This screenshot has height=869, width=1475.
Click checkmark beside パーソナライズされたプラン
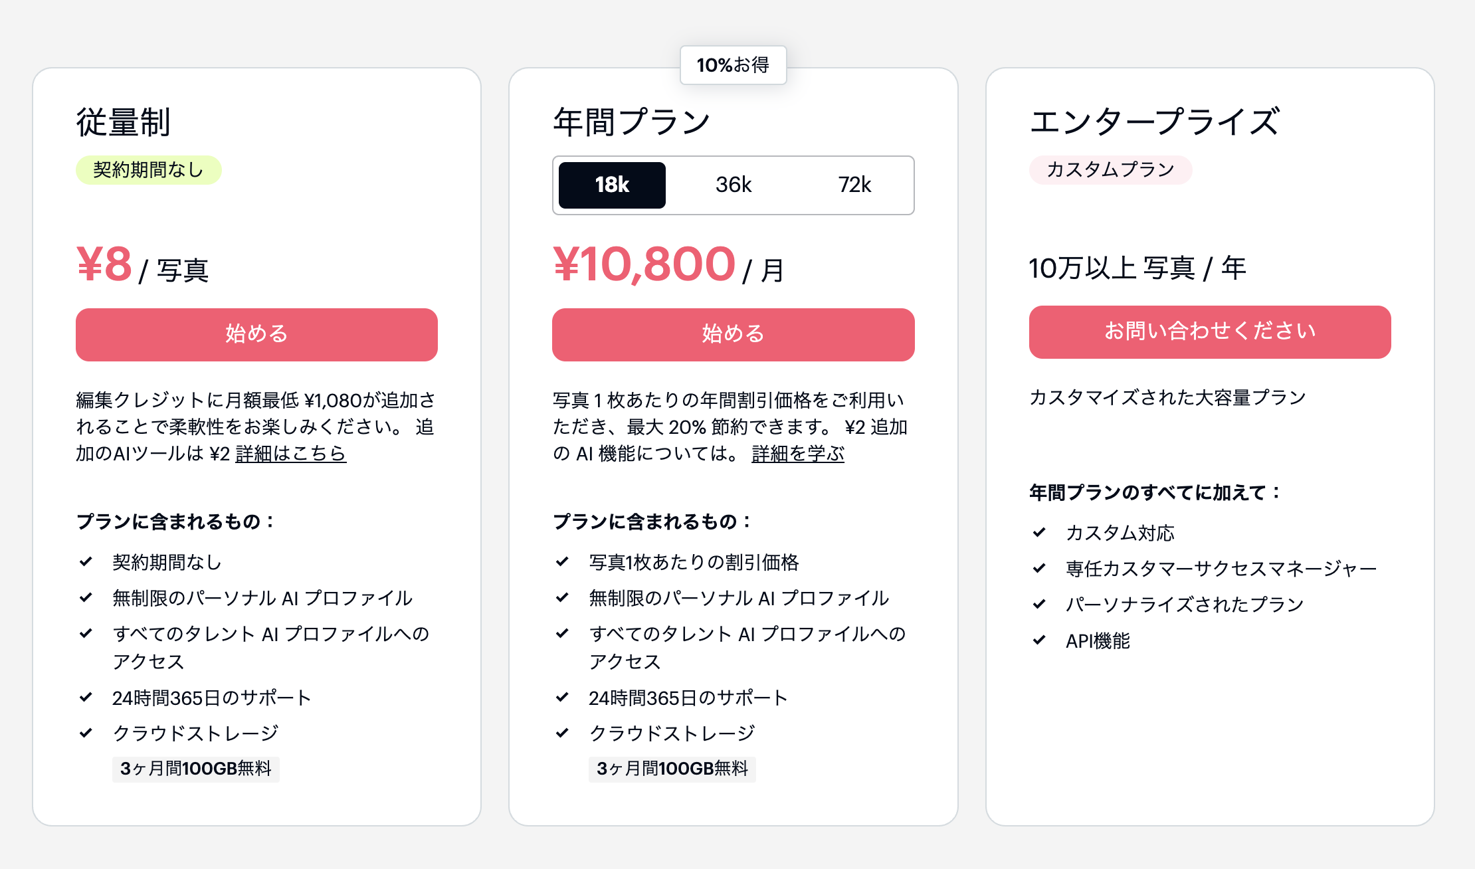(x=1039, y=605)
